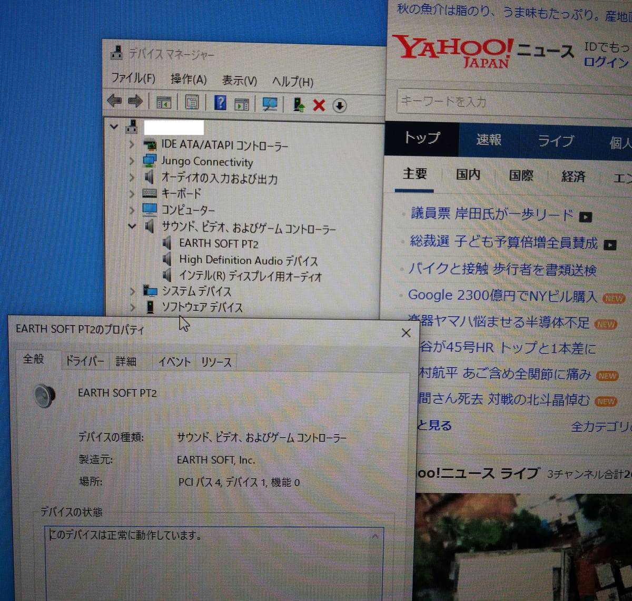The height and width of the screenshot is (601, 632).
Task: Click the disable device down-arrow icon
Action: tap(340, 106)
